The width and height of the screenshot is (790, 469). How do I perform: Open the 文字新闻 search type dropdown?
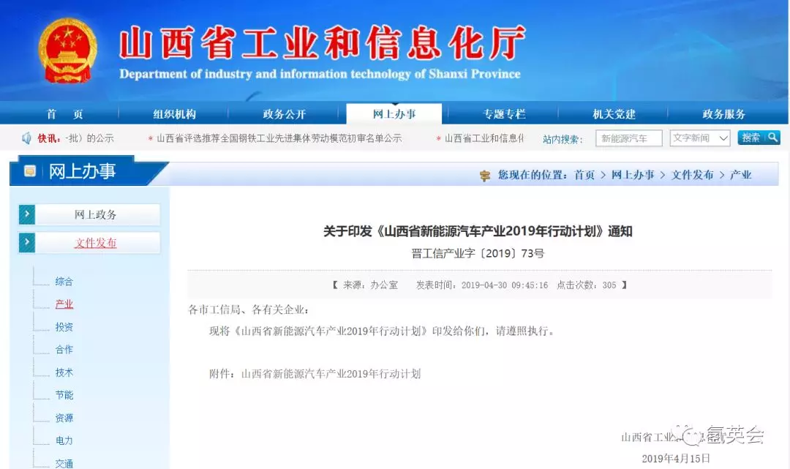(699, 138)
